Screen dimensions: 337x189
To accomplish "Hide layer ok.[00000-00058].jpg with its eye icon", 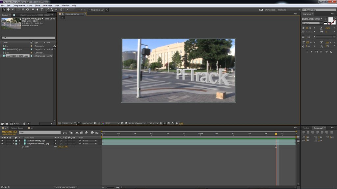I will [2, 144].
